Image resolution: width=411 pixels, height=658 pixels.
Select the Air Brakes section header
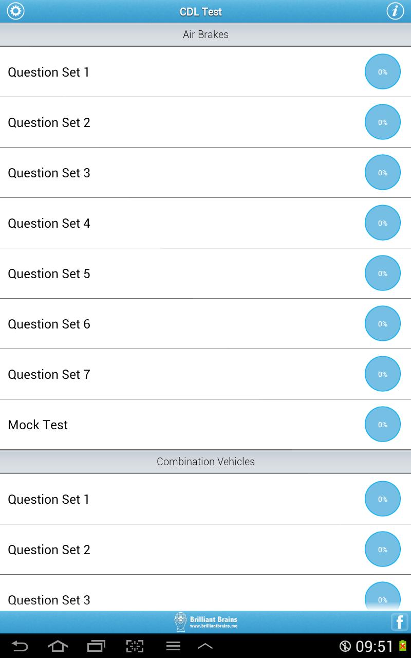(x=206, y=34)
